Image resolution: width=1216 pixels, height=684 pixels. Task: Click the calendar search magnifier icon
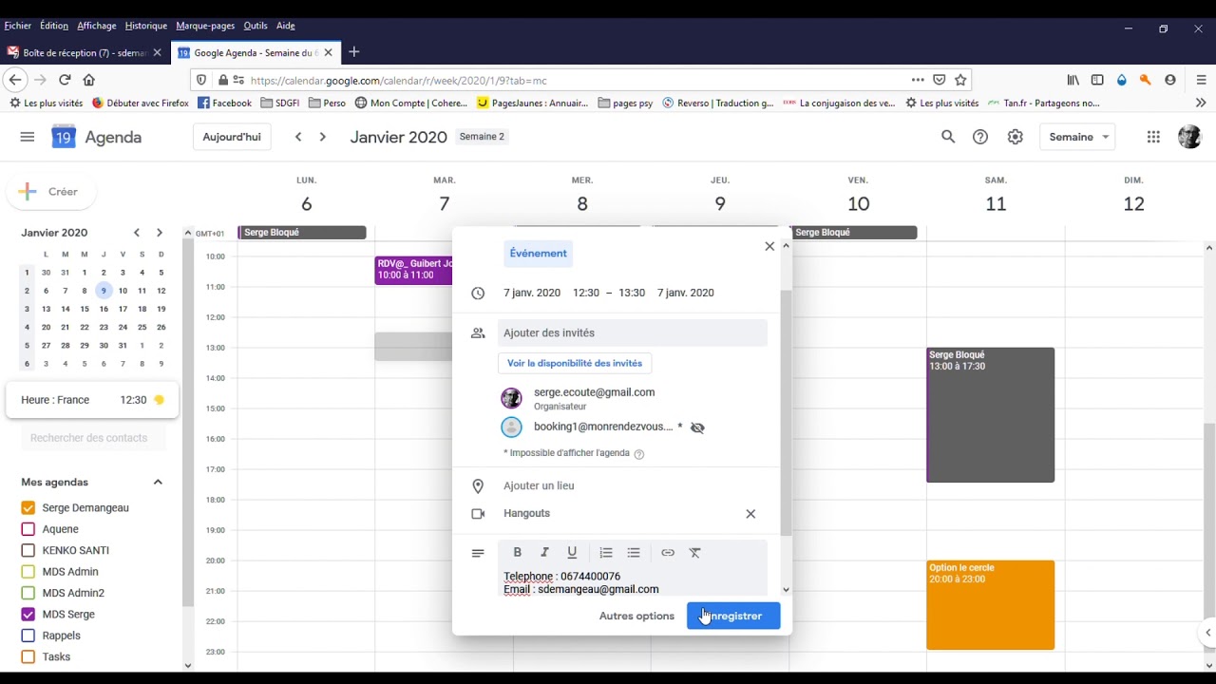[x=948, y=137]
